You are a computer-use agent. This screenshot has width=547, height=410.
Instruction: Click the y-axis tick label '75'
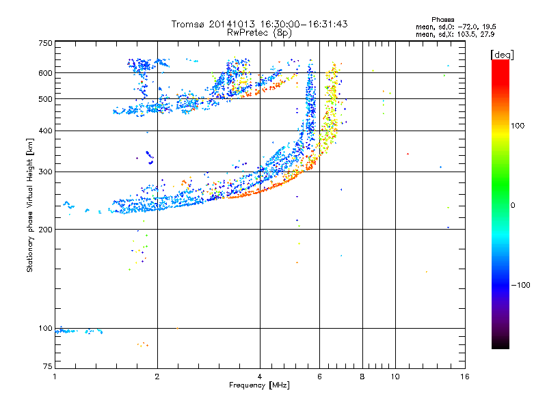(x=48, y=366)
